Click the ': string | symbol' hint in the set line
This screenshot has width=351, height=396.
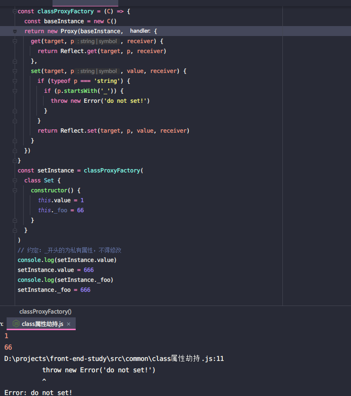click(x=97, y=71)
